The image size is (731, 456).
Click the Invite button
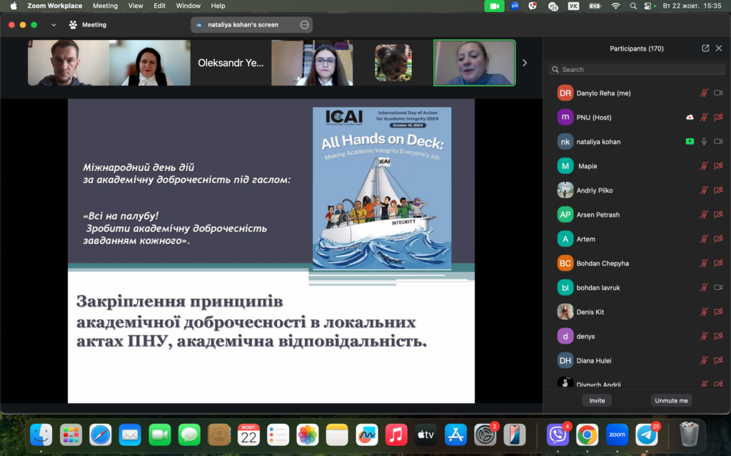point(597,400)
